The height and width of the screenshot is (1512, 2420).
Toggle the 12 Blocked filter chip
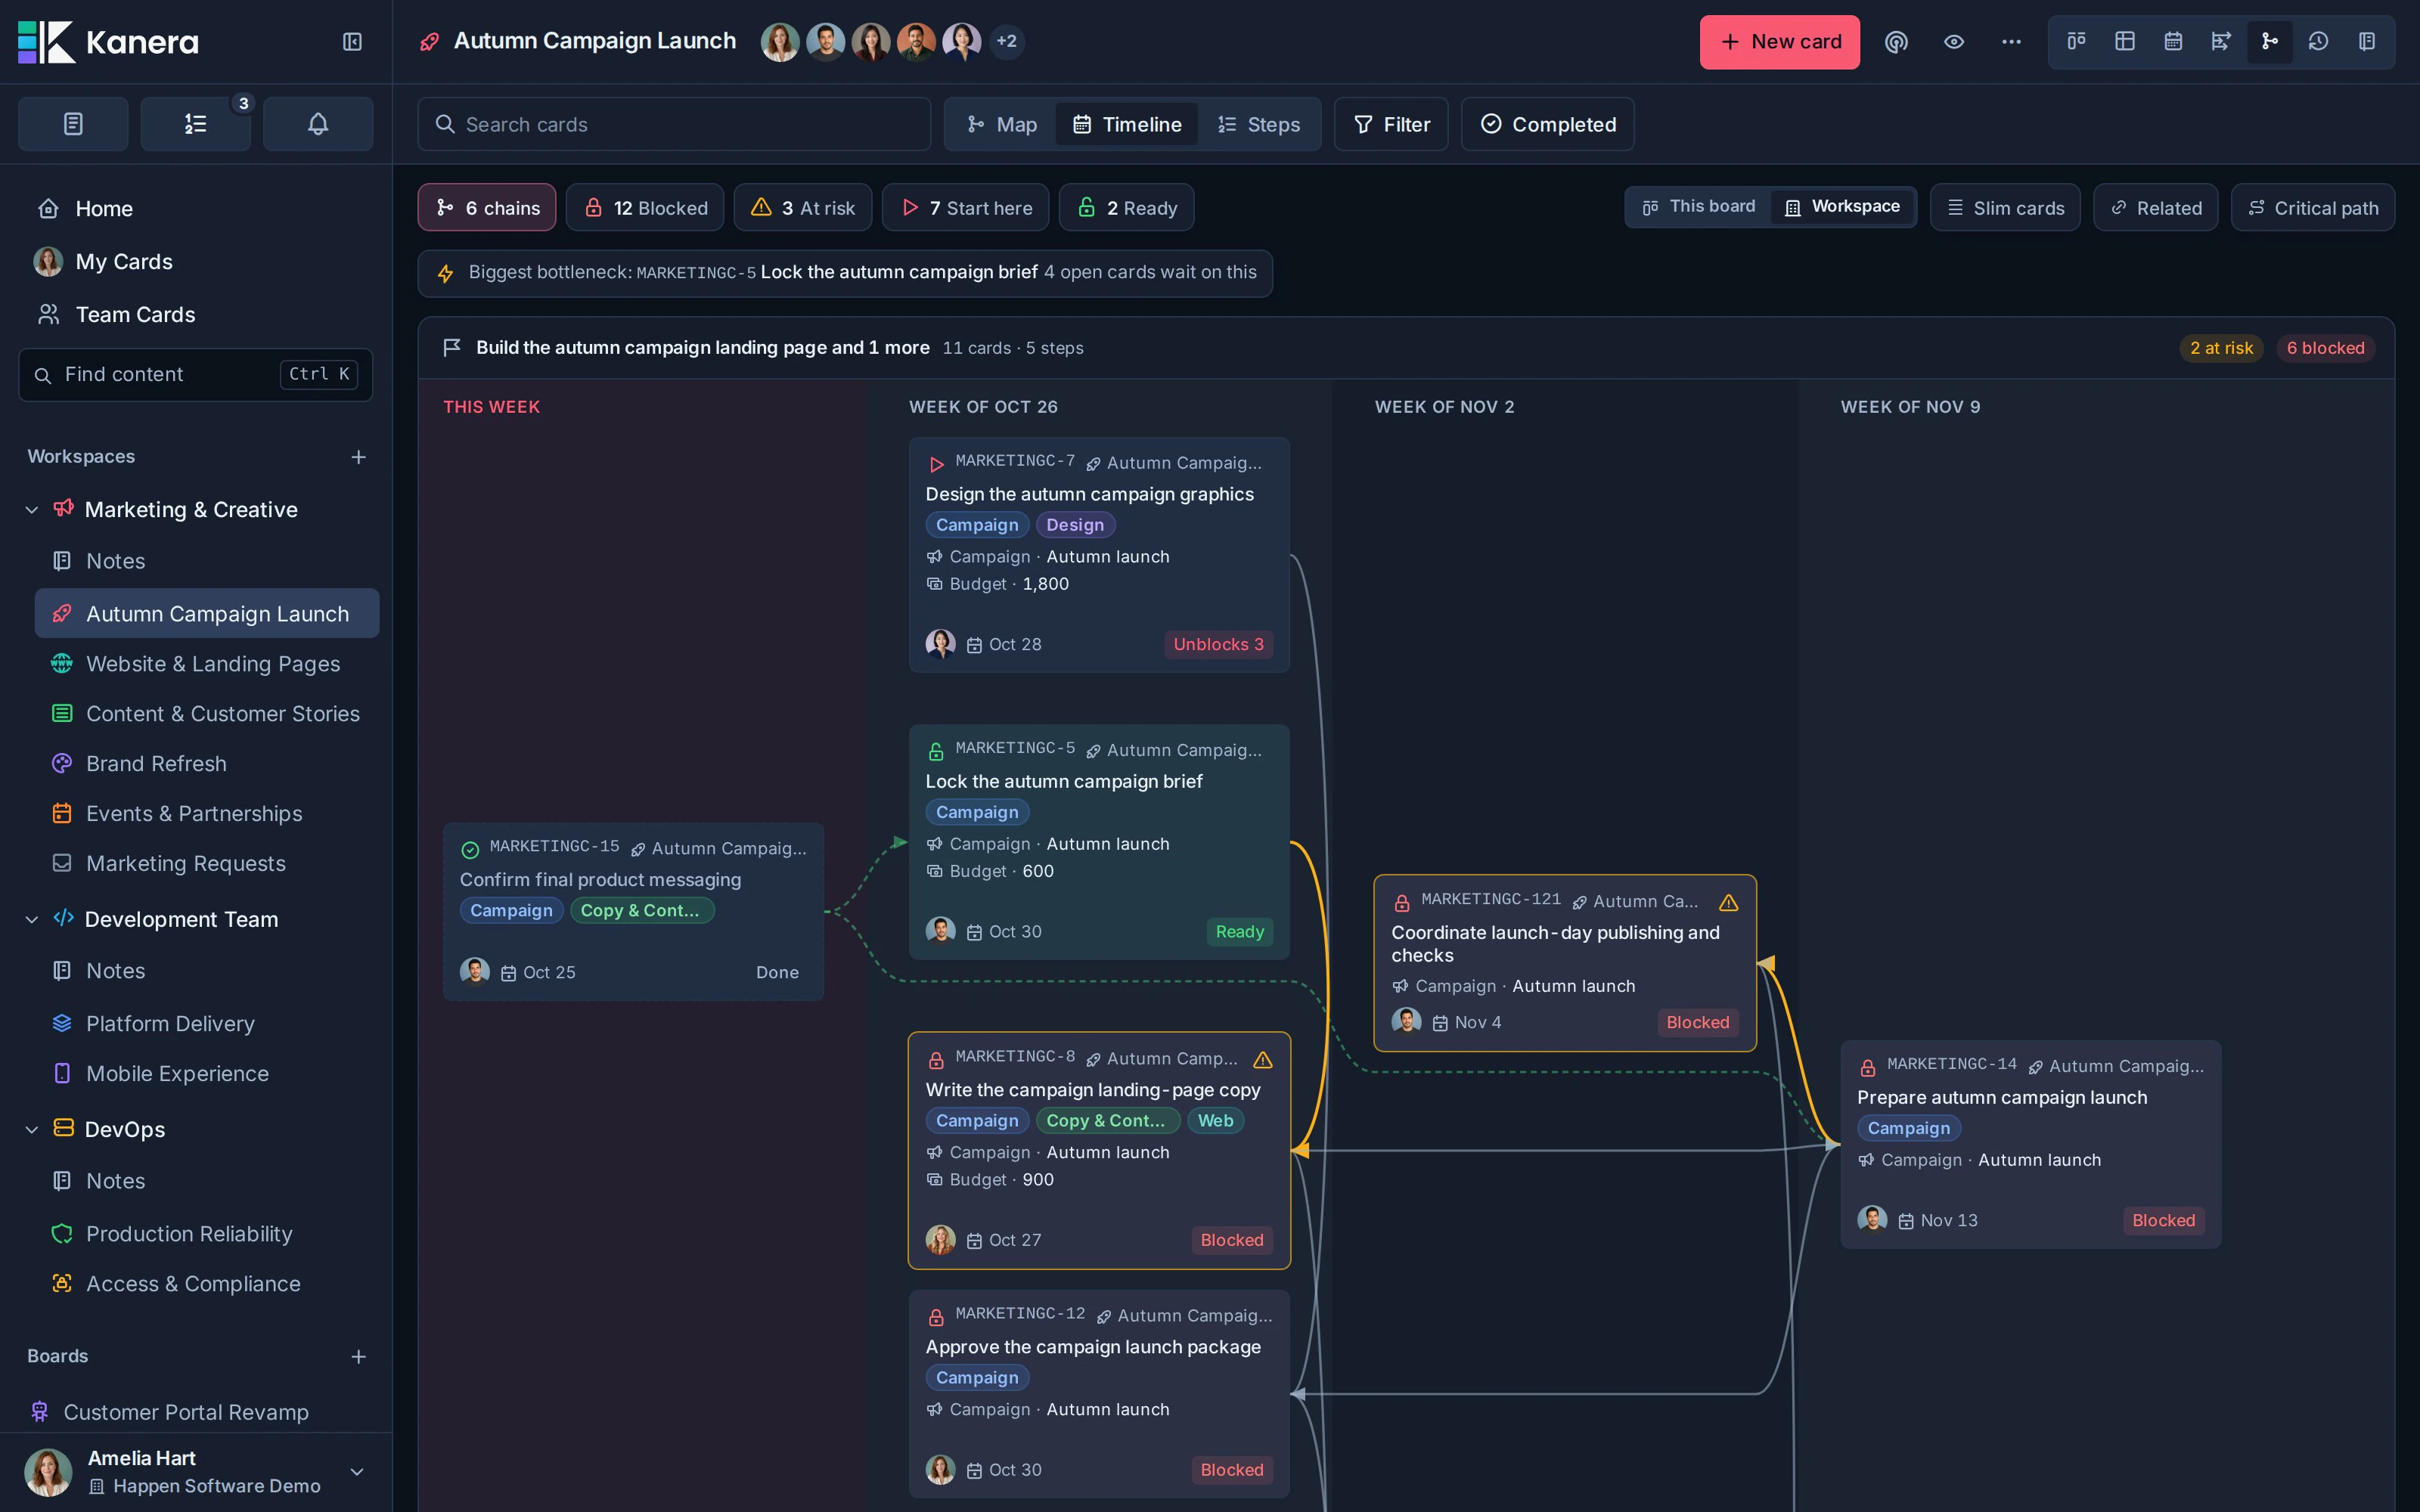point(645,208)
